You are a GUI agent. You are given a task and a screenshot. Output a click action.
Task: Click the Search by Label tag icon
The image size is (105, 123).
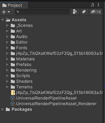pos(84,12)
